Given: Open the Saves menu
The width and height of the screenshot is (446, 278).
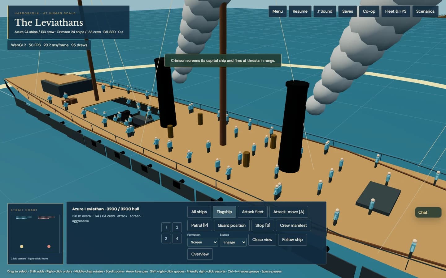Looking at the screenshot, I should click(348, 11).
